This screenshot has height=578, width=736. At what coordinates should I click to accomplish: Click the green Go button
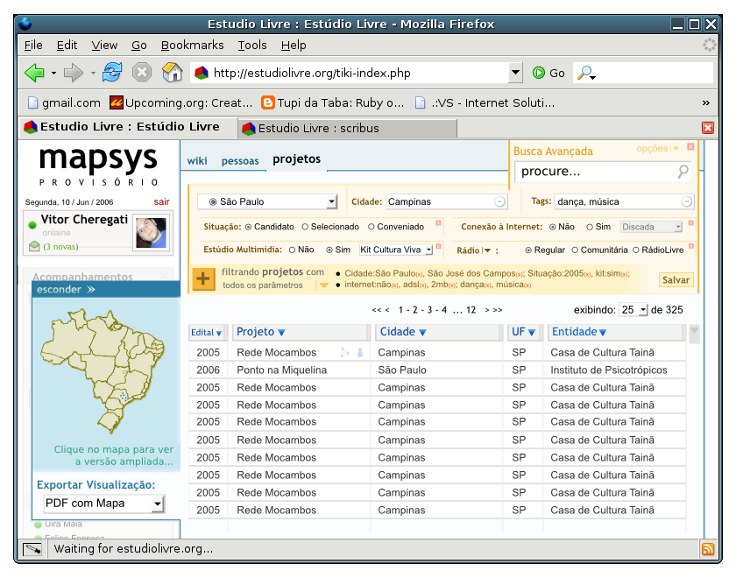[x=548, y=73]
